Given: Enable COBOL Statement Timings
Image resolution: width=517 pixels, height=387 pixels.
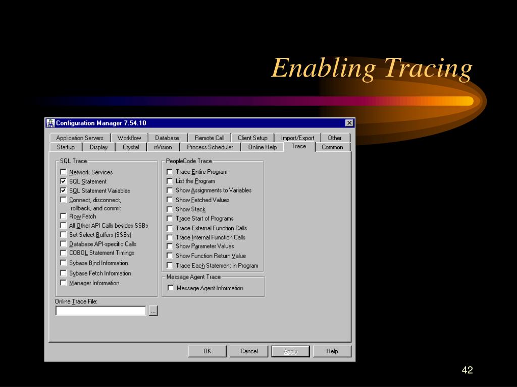Looking at the screenshot, I should pyautogui.click(x=63, y=253).
